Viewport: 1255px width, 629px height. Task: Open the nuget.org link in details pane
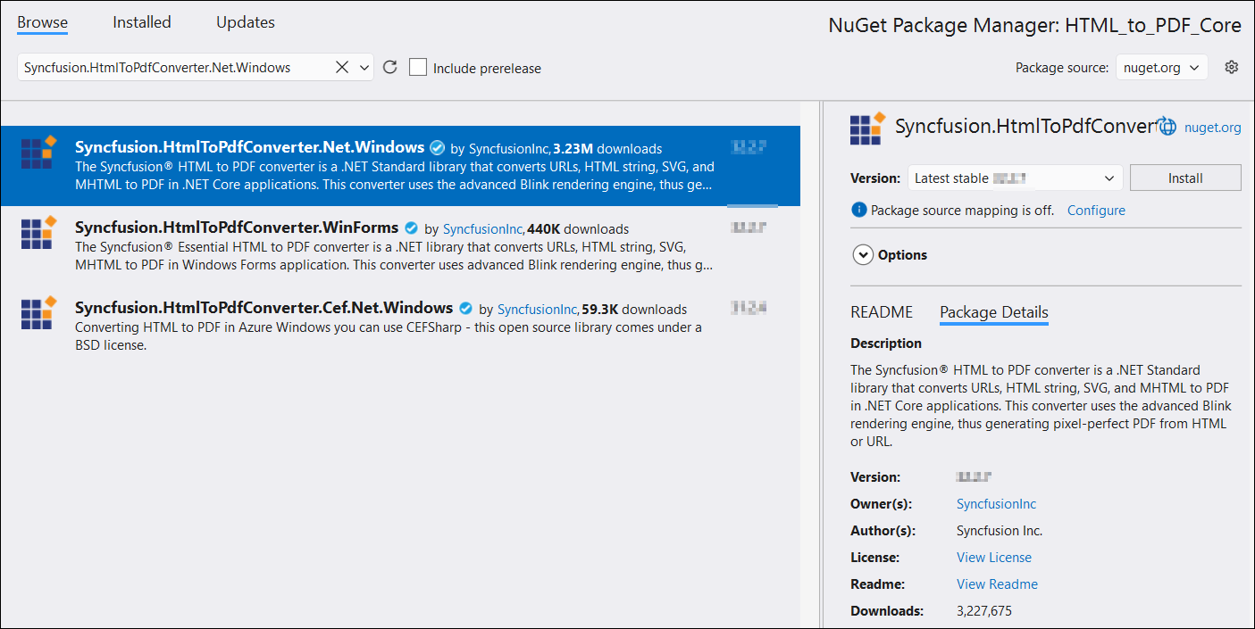point(1212,128)
